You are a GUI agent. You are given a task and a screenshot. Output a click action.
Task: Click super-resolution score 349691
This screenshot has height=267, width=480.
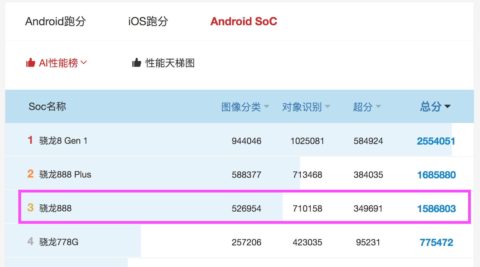(368, 209)
